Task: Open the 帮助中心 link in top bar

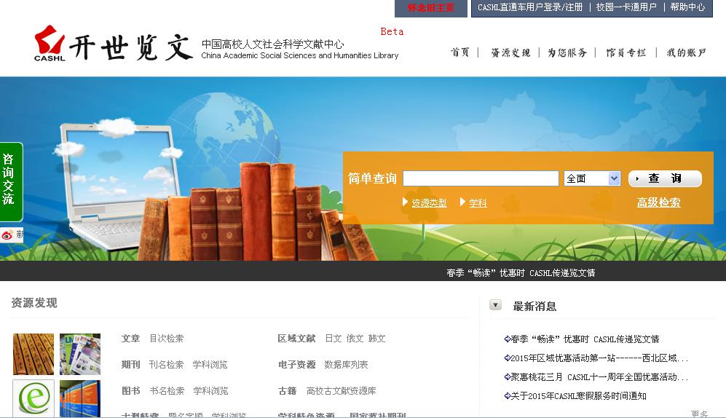Action: pyautogui.click(x=687, y=7)
